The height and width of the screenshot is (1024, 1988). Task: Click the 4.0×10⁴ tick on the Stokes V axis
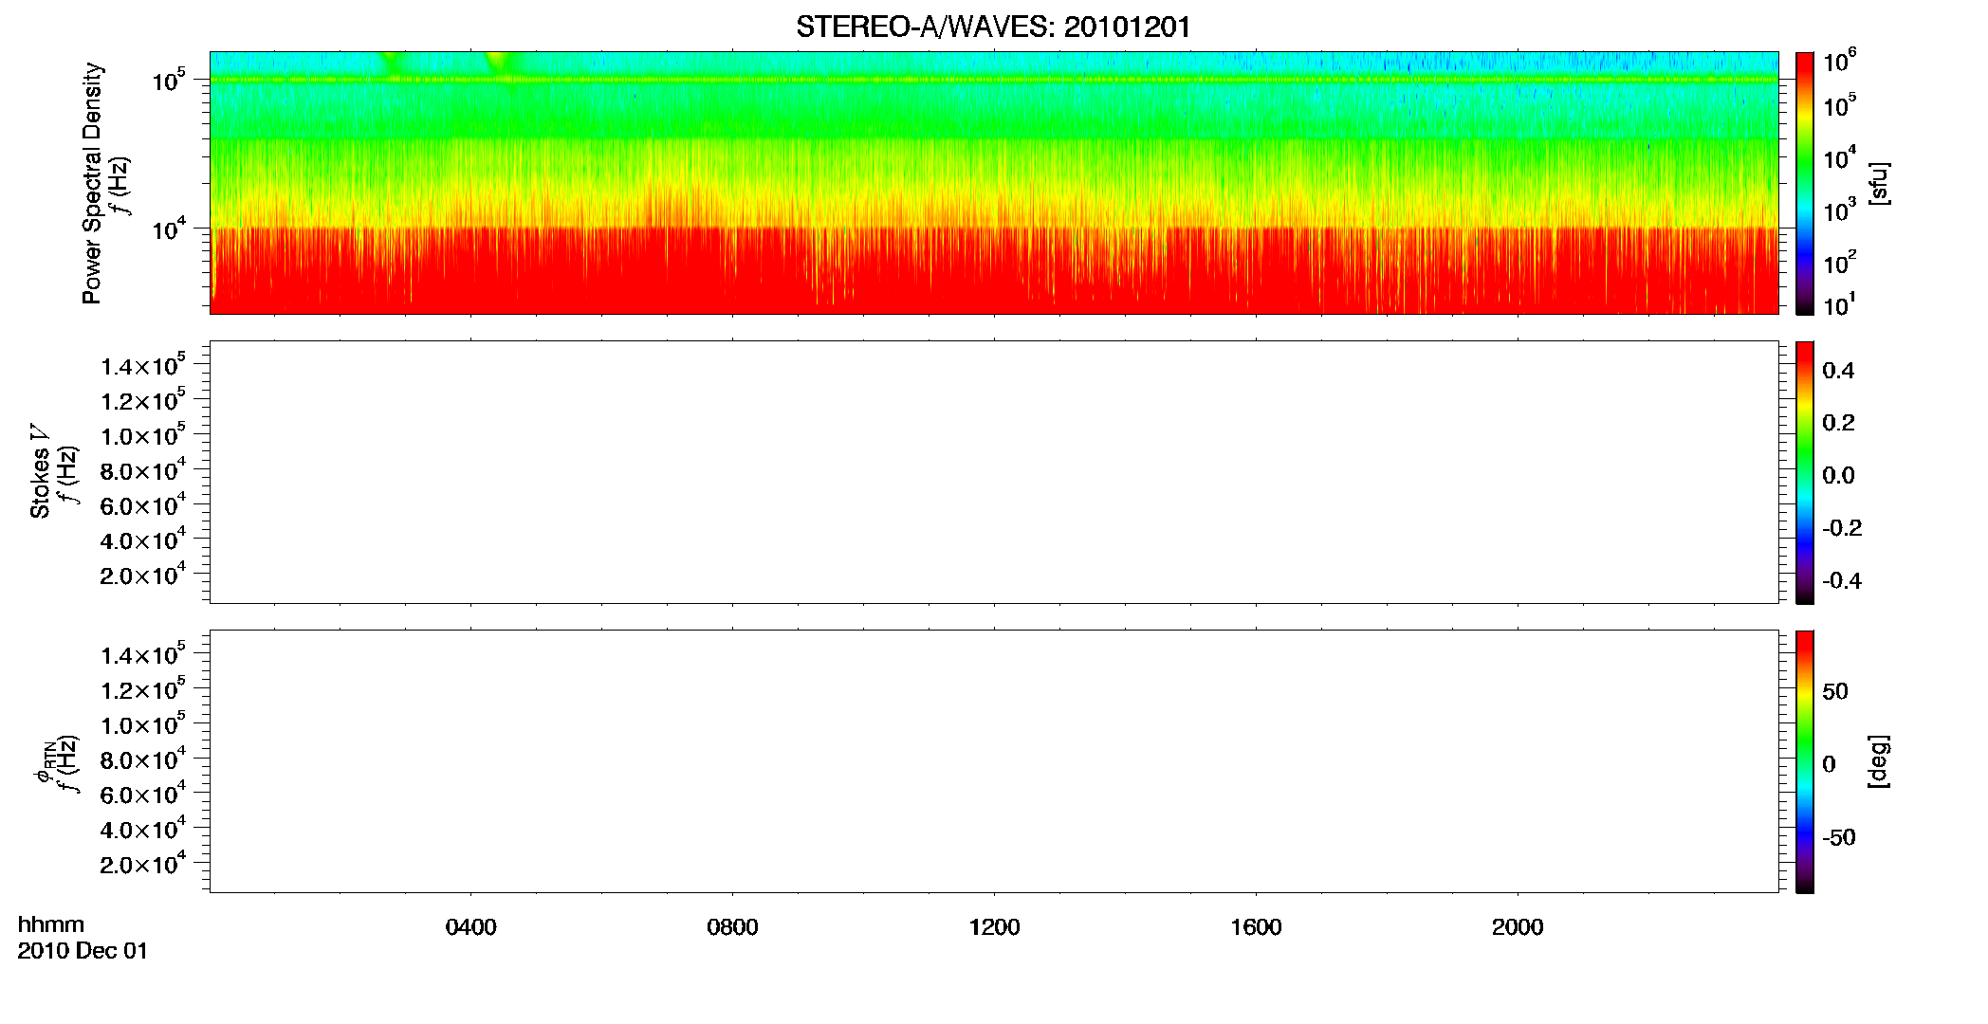[142, 539]
